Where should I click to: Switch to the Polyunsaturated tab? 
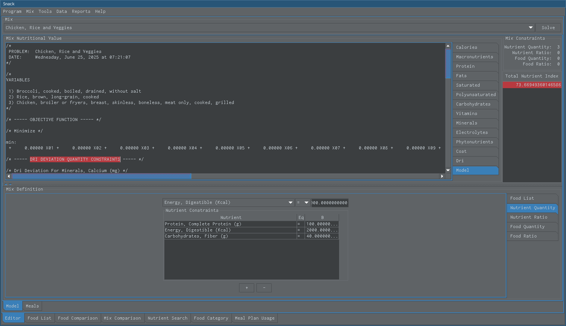(x=475, y=95)
